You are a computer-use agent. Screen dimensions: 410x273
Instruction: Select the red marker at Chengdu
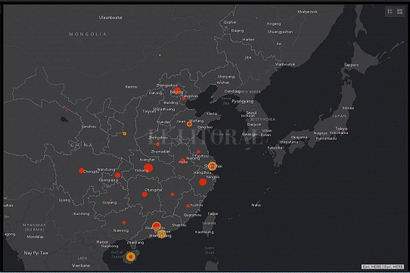click(81, 171)
